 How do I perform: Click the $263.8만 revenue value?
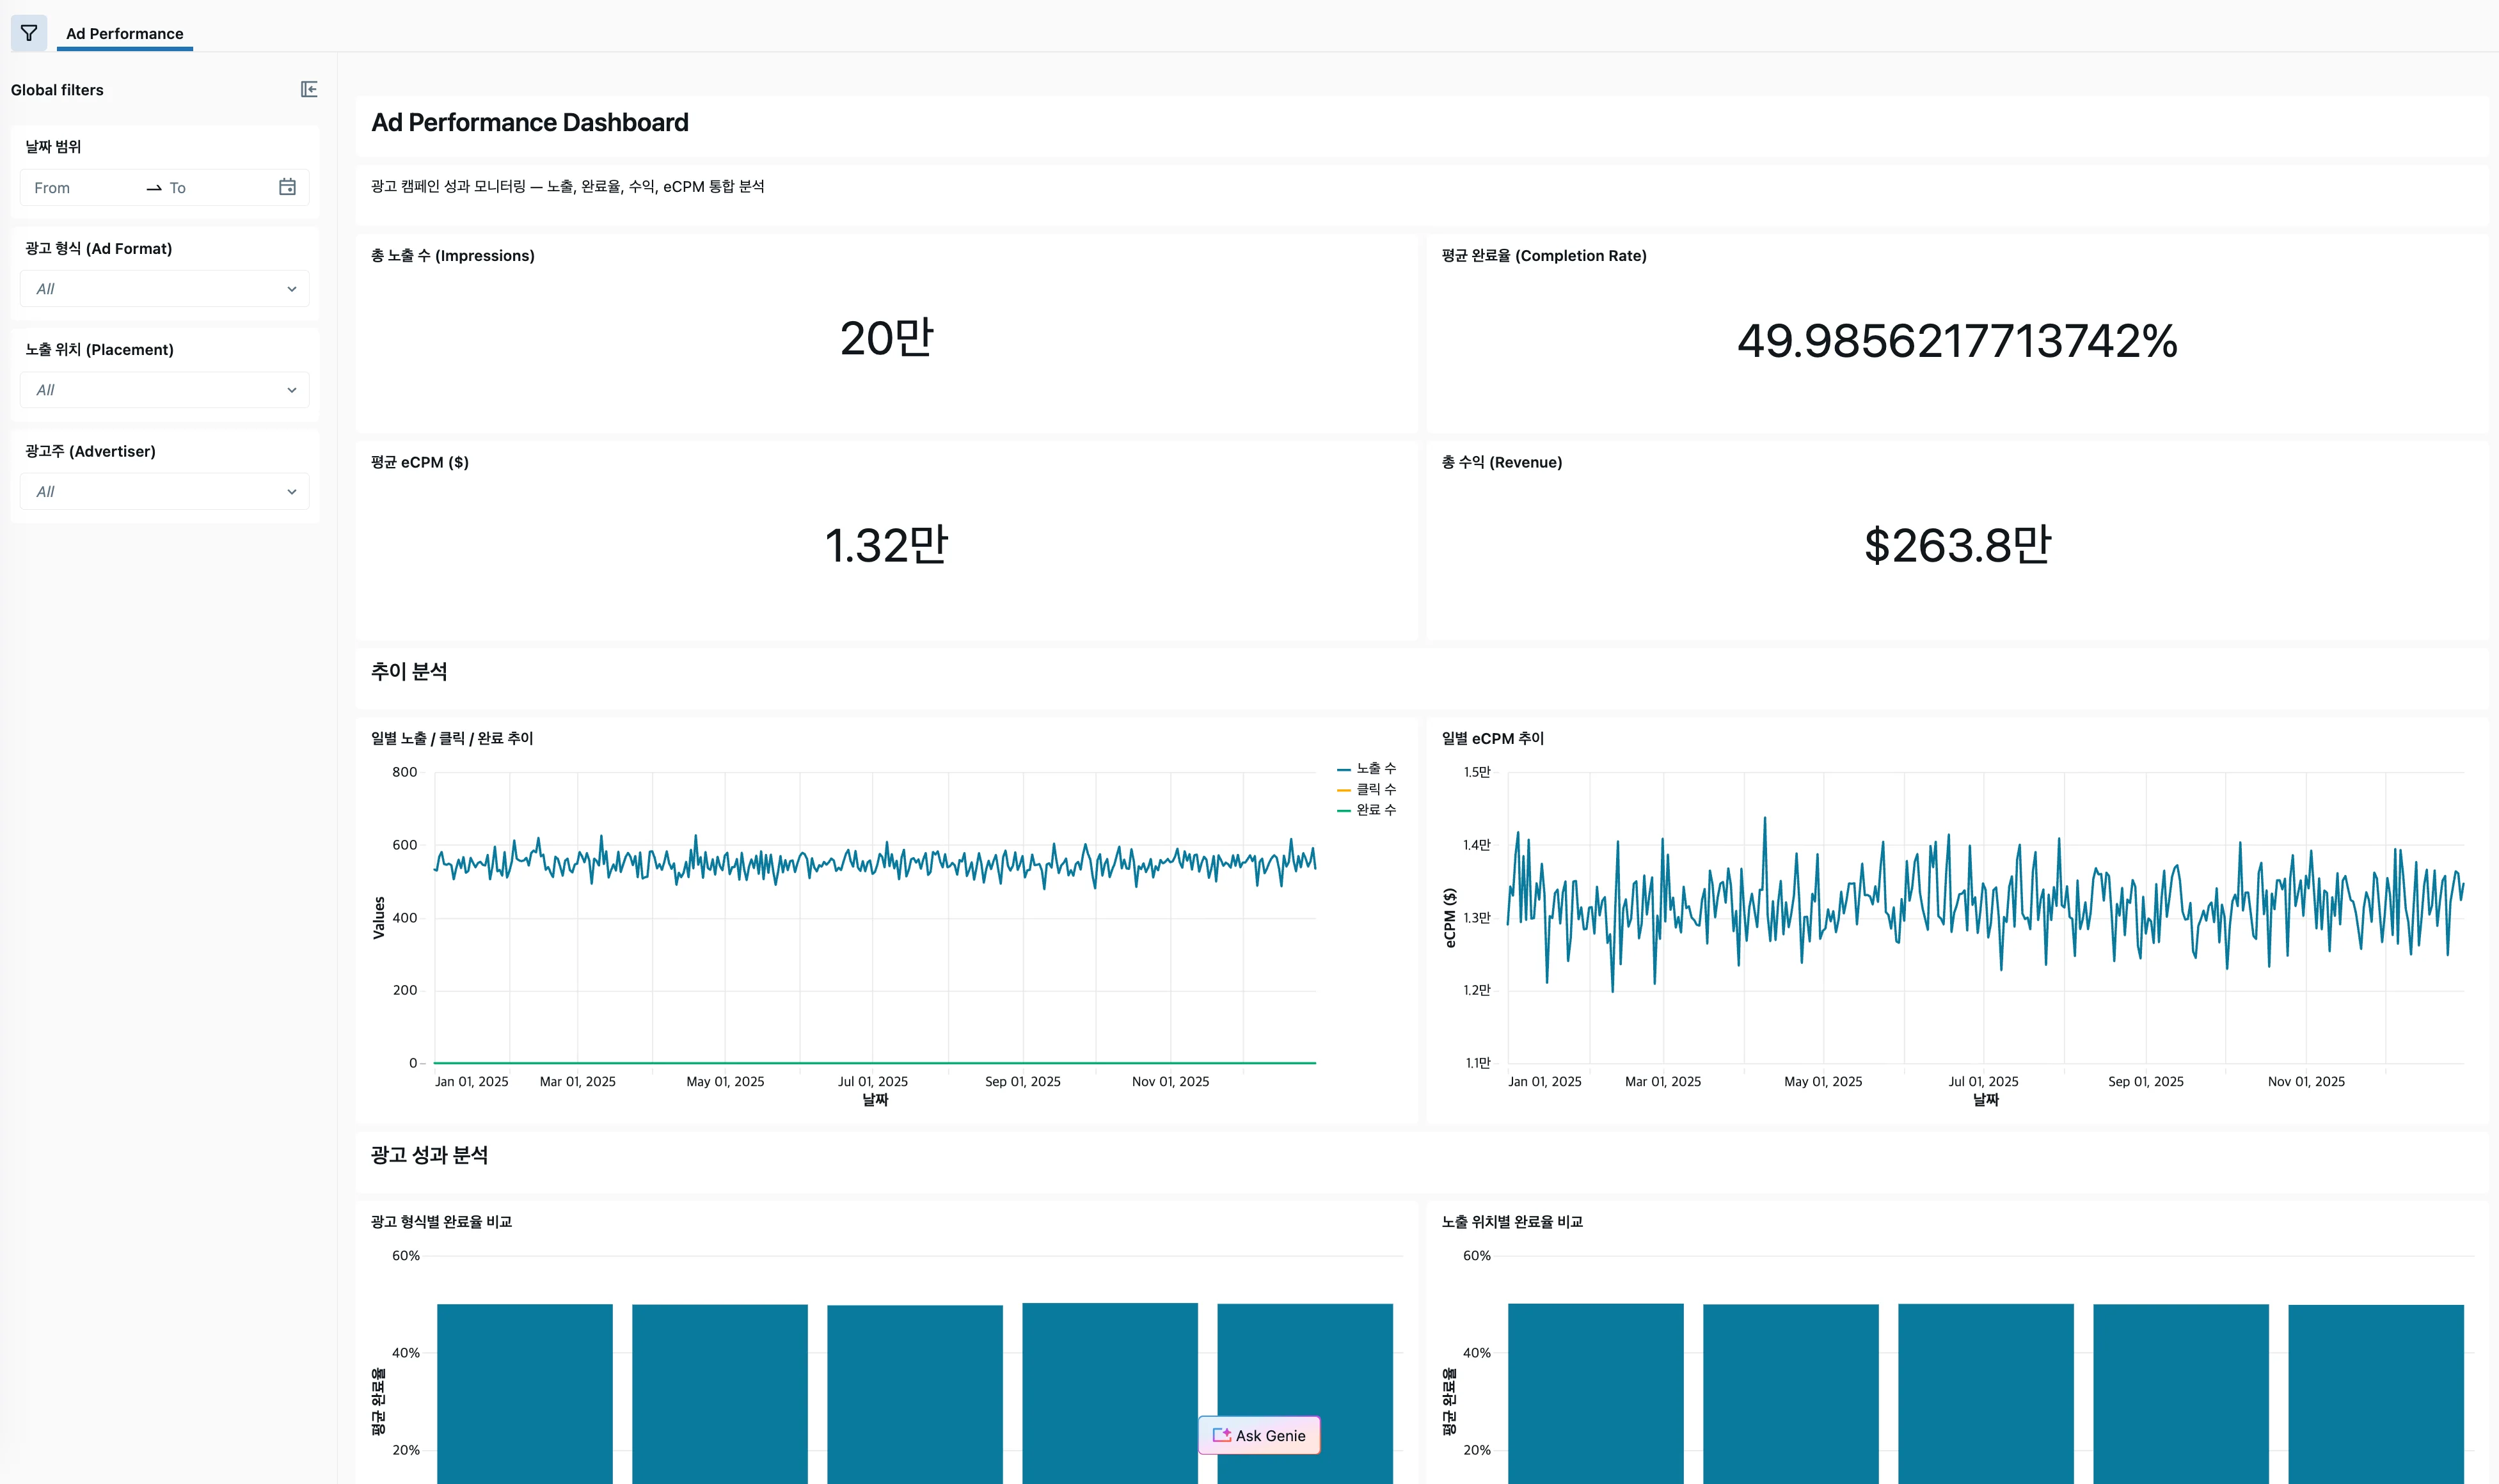pos(1957,545)
